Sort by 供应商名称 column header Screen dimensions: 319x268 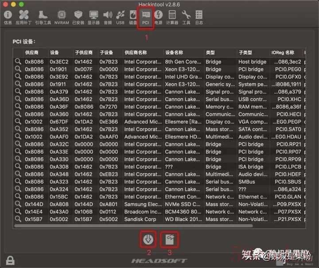pyautogui.click(x=136, y=53)
